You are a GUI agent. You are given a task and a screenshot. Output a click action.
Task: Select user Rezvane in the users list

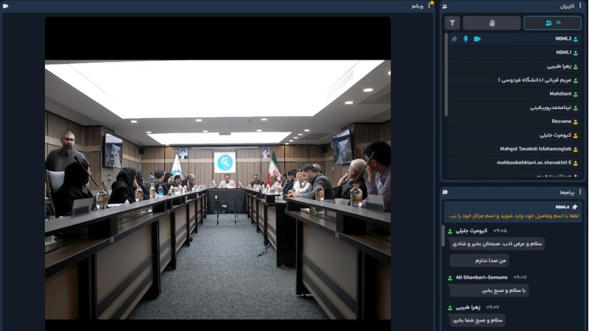[x=561, y=121]
